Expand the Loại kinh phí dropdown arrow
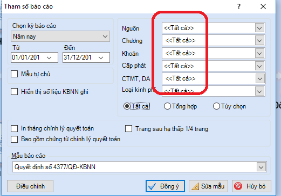The image size is (281, 196). tap(259, 91)
